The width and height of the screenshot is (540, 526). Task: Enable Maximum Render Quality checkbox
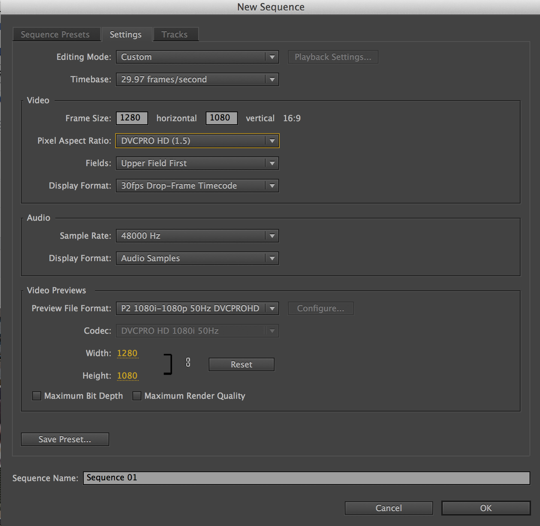[137, 396]
